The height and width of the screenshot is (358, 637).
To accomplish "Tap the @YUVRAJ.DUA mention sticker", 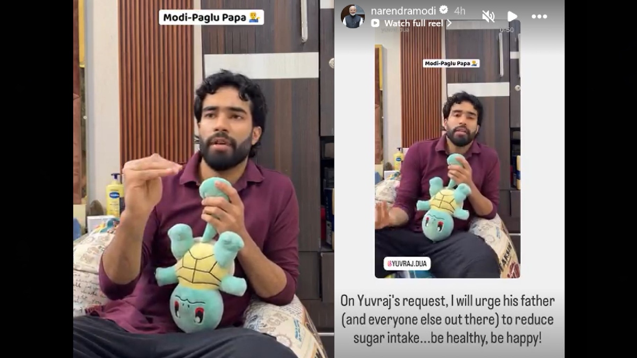I will tap(407, 263).
